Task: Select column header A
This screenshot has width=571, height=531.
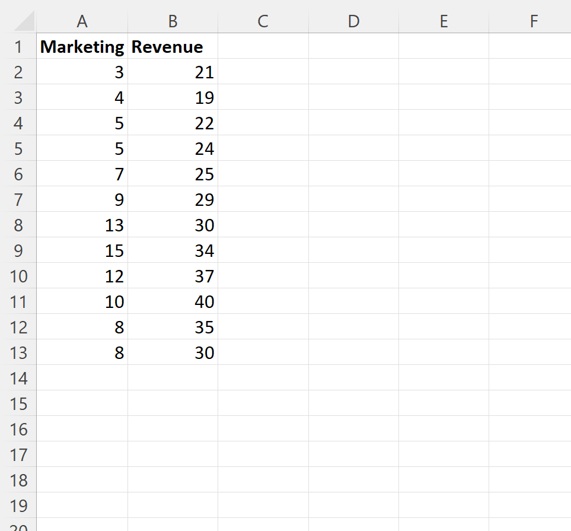Action: (82, 21)
